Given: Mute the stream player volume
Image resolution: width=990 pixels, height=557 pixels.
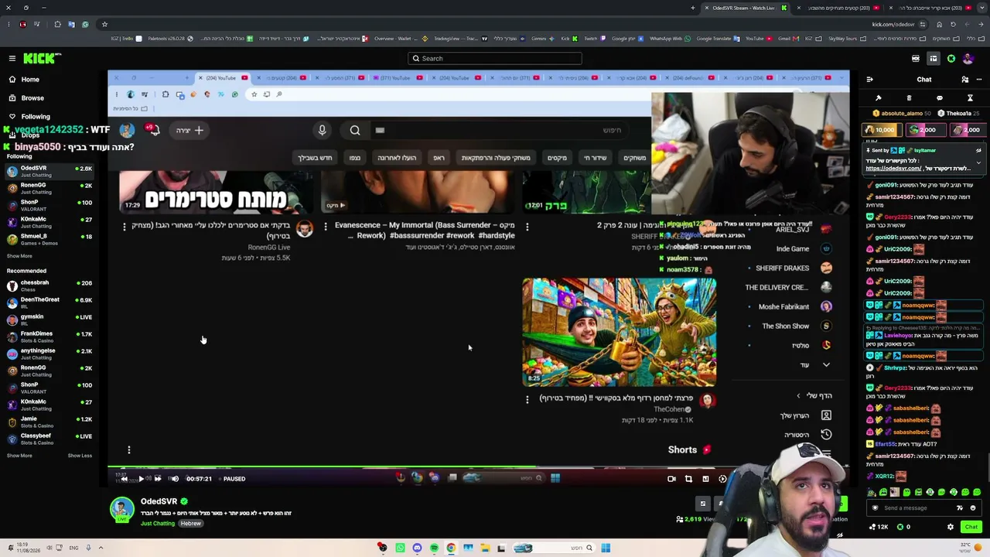Looking at the screenshot, I should [x=174, y=479].
